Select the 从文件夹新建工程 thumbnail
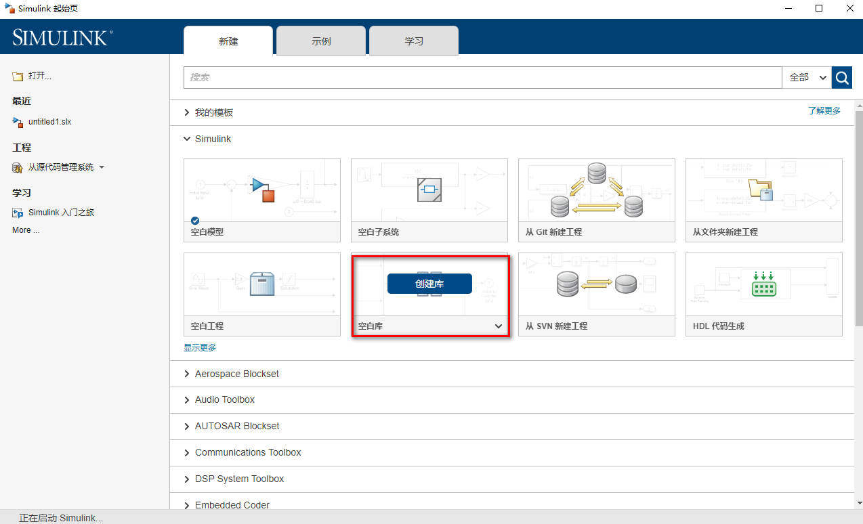This screenshot has height=524, width=863. [x=764, y=190]
